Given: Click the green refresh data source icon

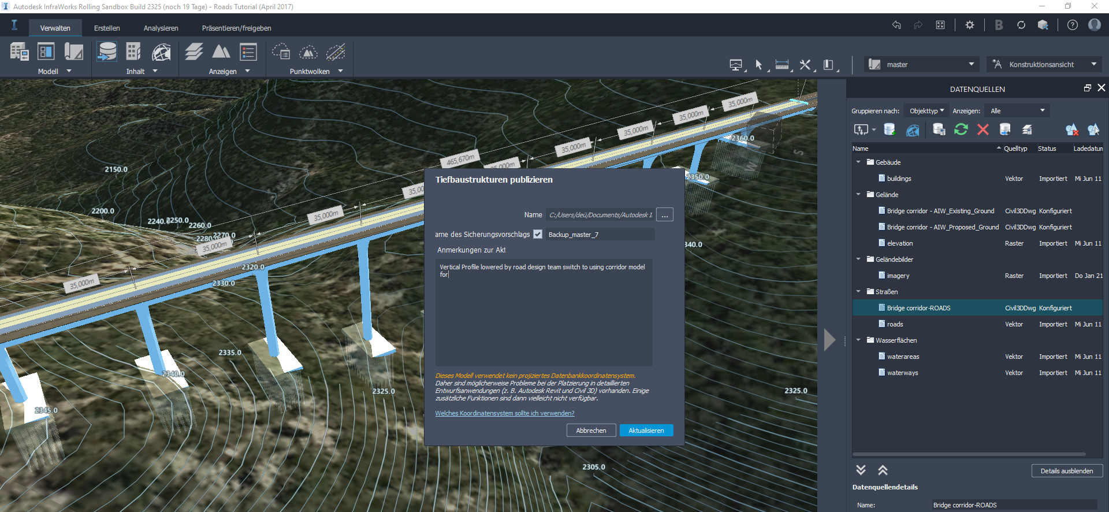Looking at the screenshot, I should (x=961, y=129).
